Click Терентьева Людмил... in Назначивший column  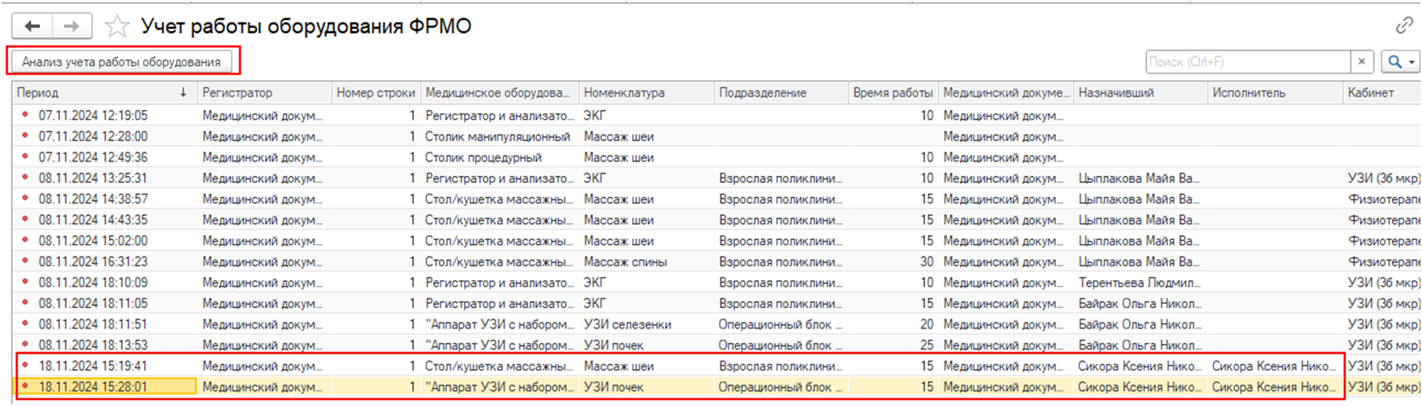click(1138, 283)
